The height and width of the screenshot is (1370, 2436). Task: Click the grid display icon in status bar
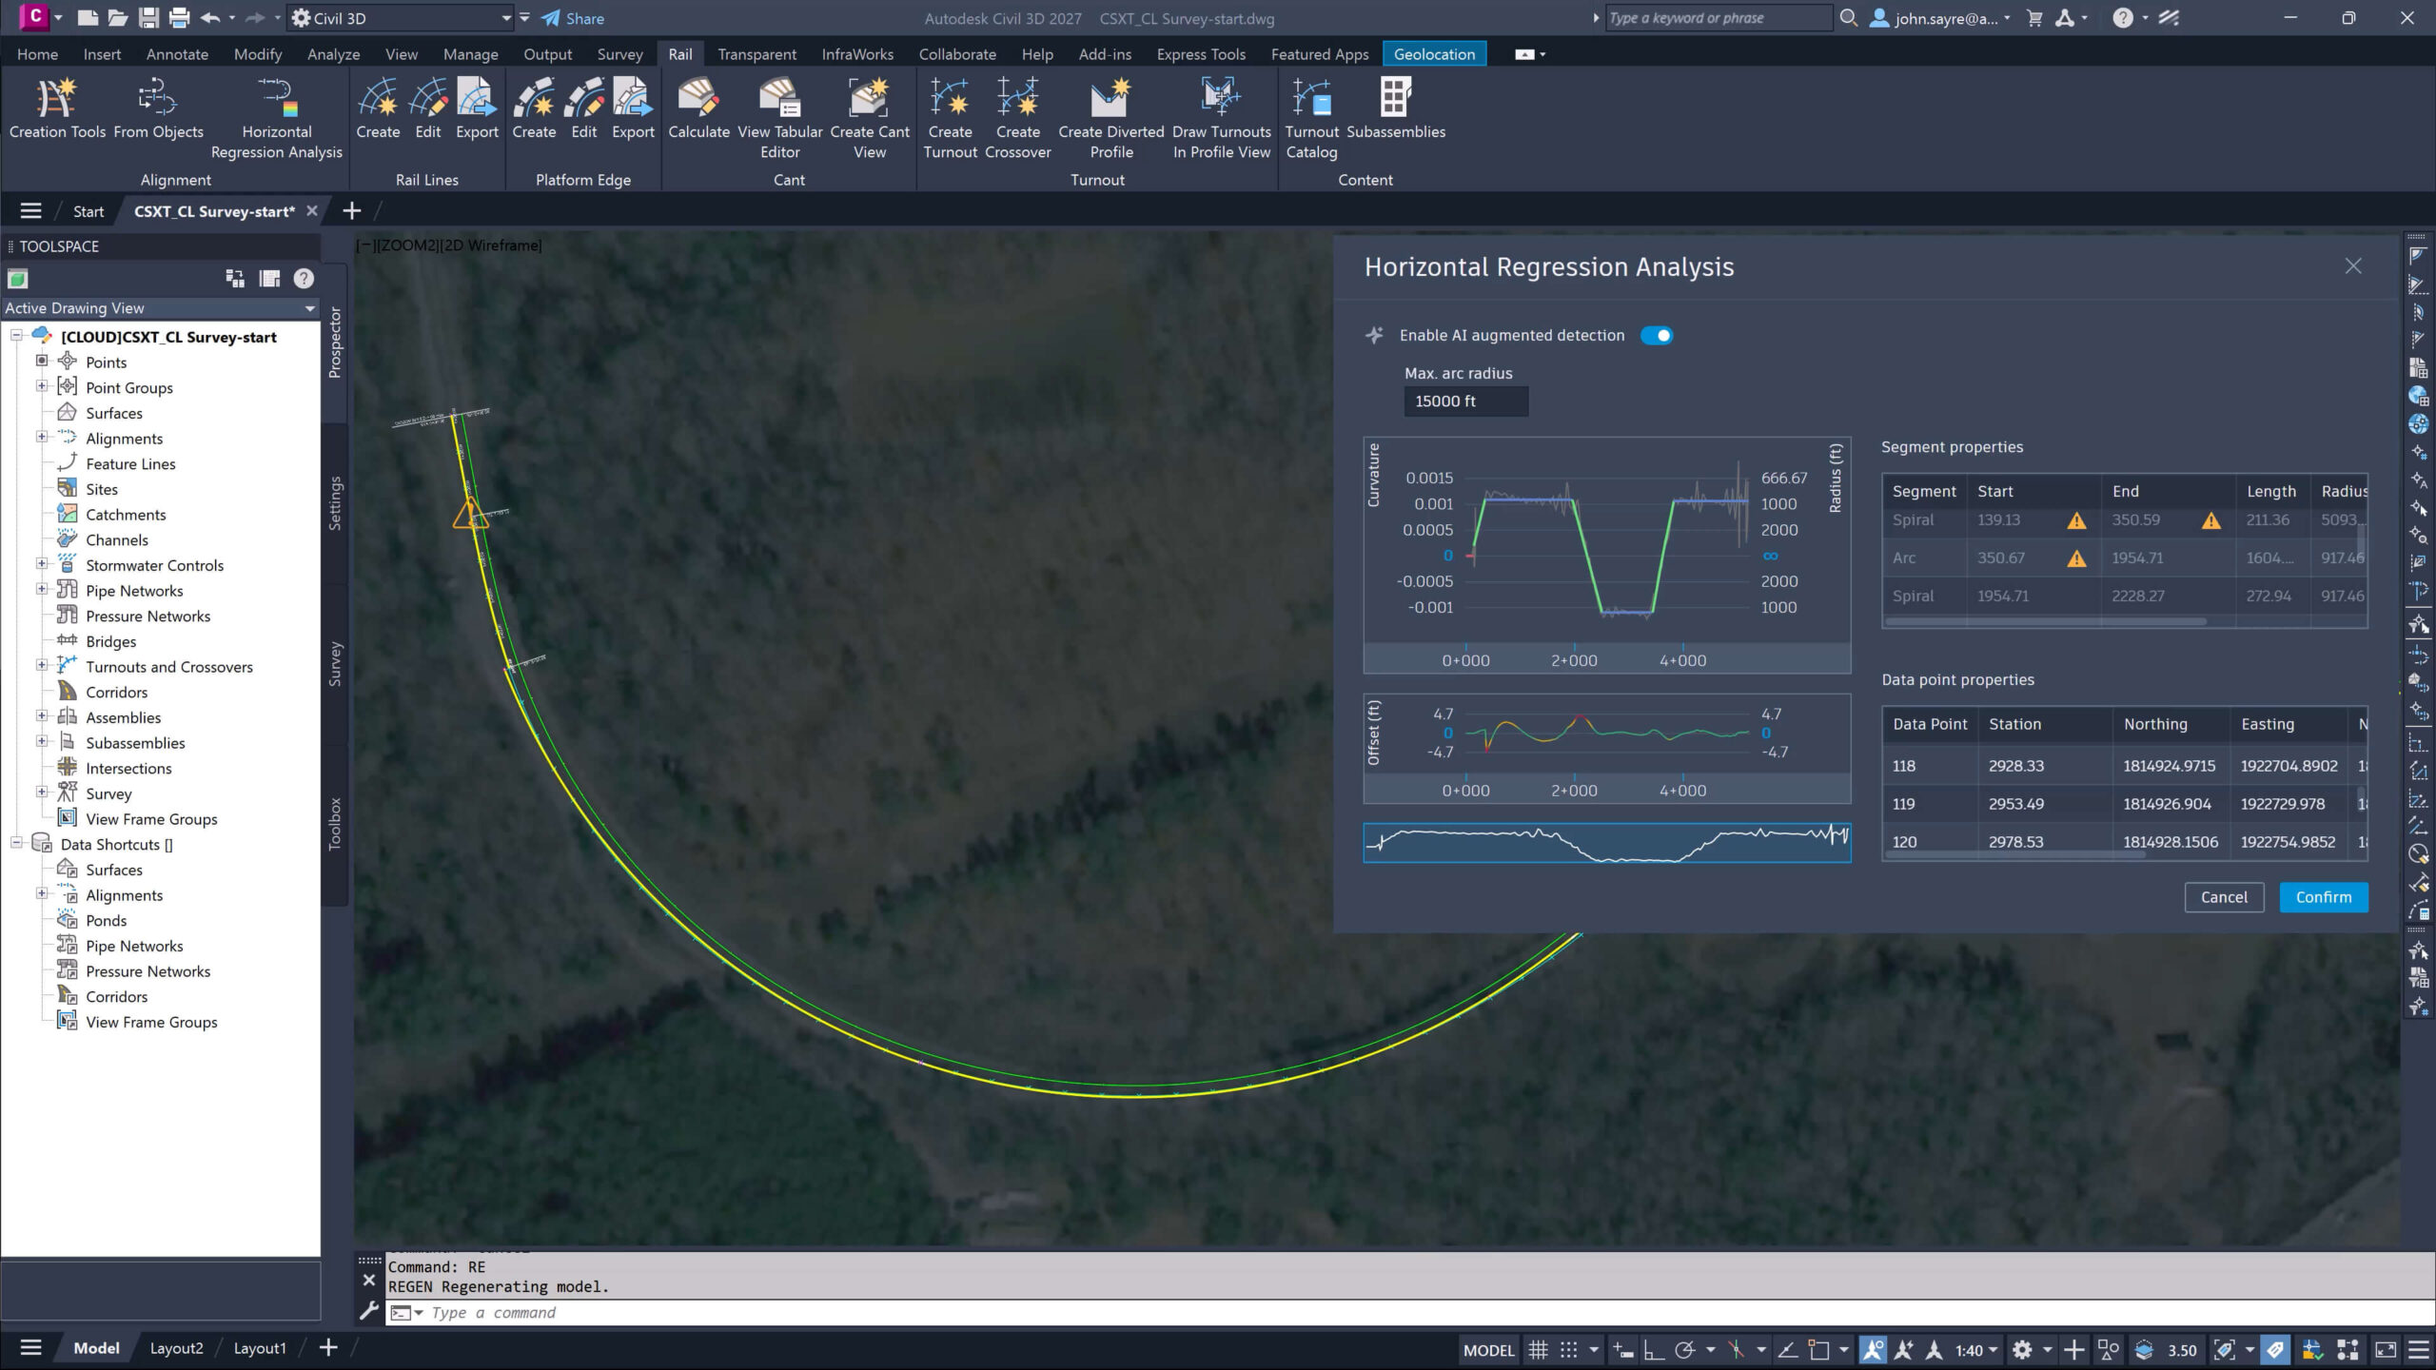tap(1538, 1350)
